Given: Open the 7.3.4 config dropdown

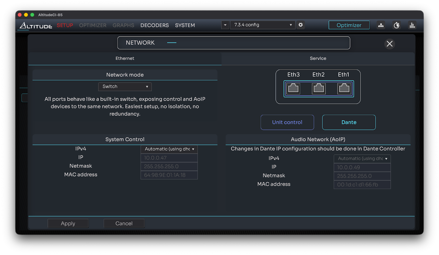Looking at the screenshot, I should click(x=263, y=25).
